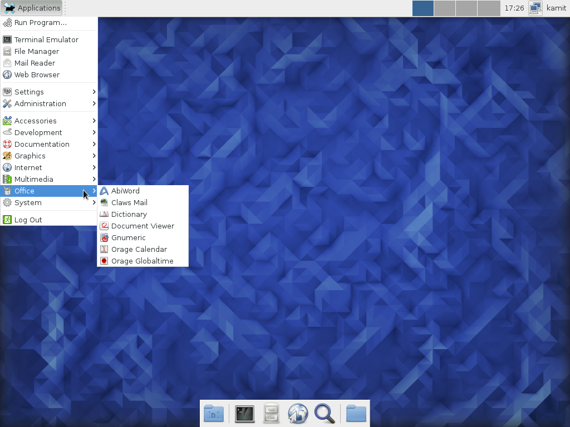Viewport: 570px width, 427px height.
Task: Click the kamit user name in the panel
Action: tap(556, 8)
